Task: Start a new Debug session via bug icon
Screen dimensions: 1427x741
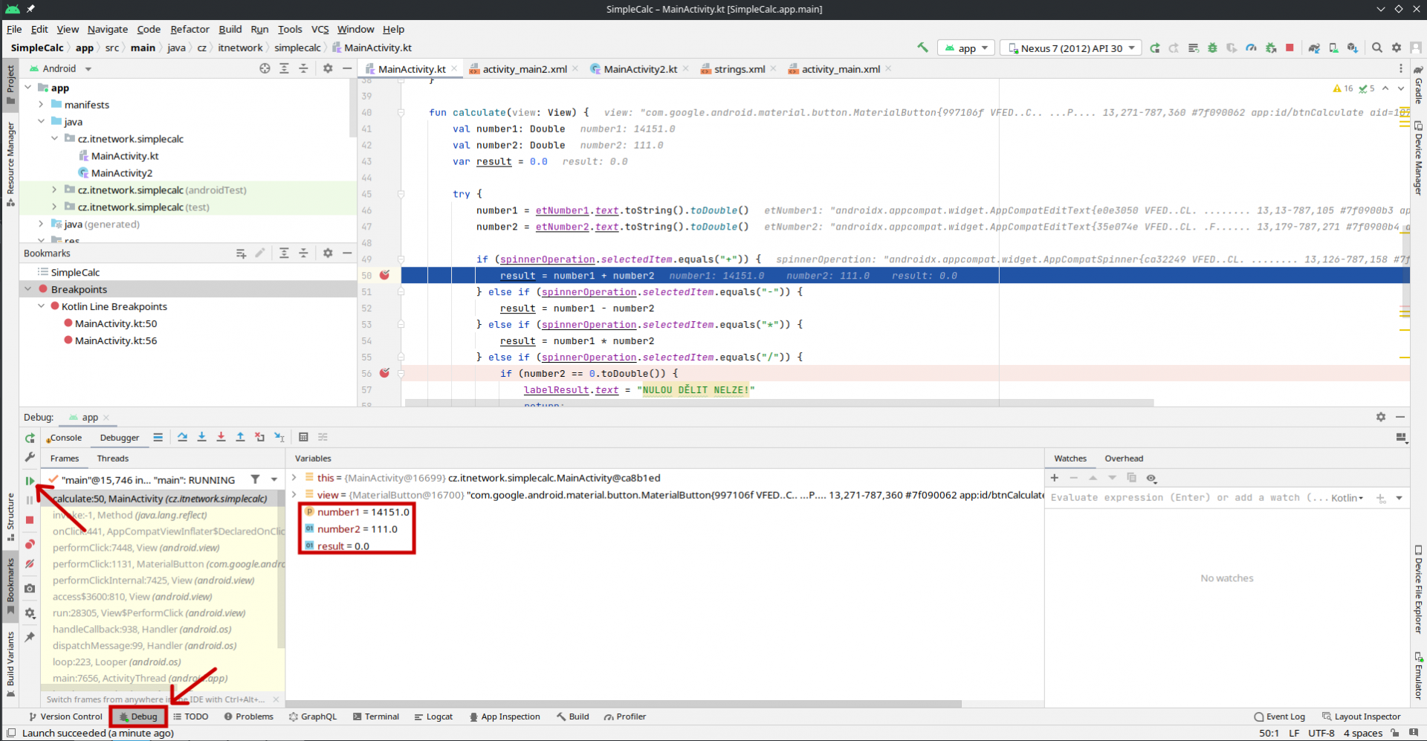Action: [x=1212, y=48]
